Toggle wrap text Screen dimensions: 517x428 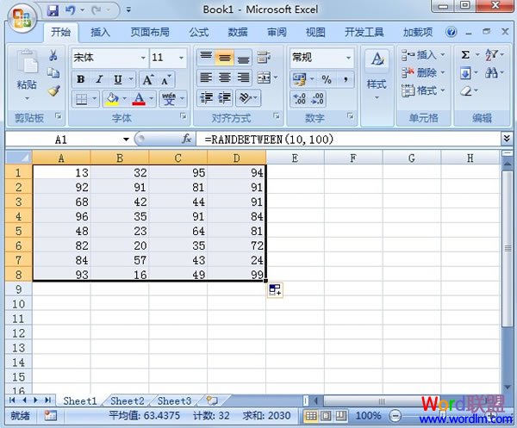[264, 57]
